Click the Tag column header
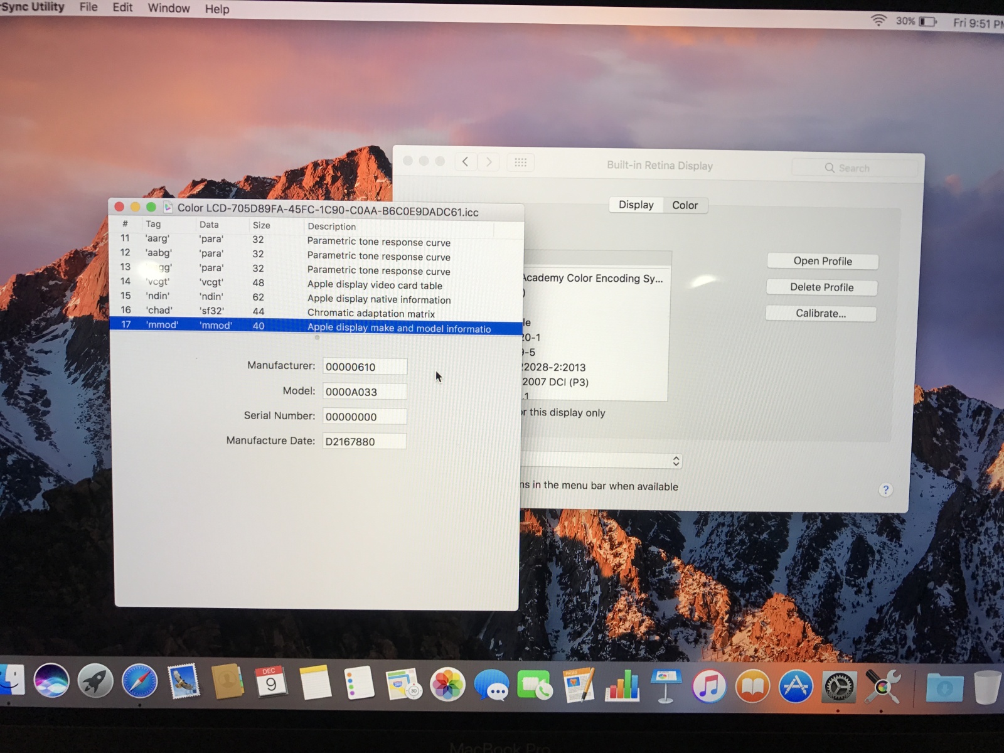Viewport: 1004px width, 753px height. click(154, 224)
